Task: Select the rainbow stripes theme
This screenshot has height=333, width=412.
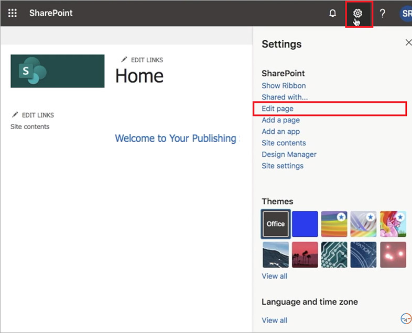Action: coord(334,224)
